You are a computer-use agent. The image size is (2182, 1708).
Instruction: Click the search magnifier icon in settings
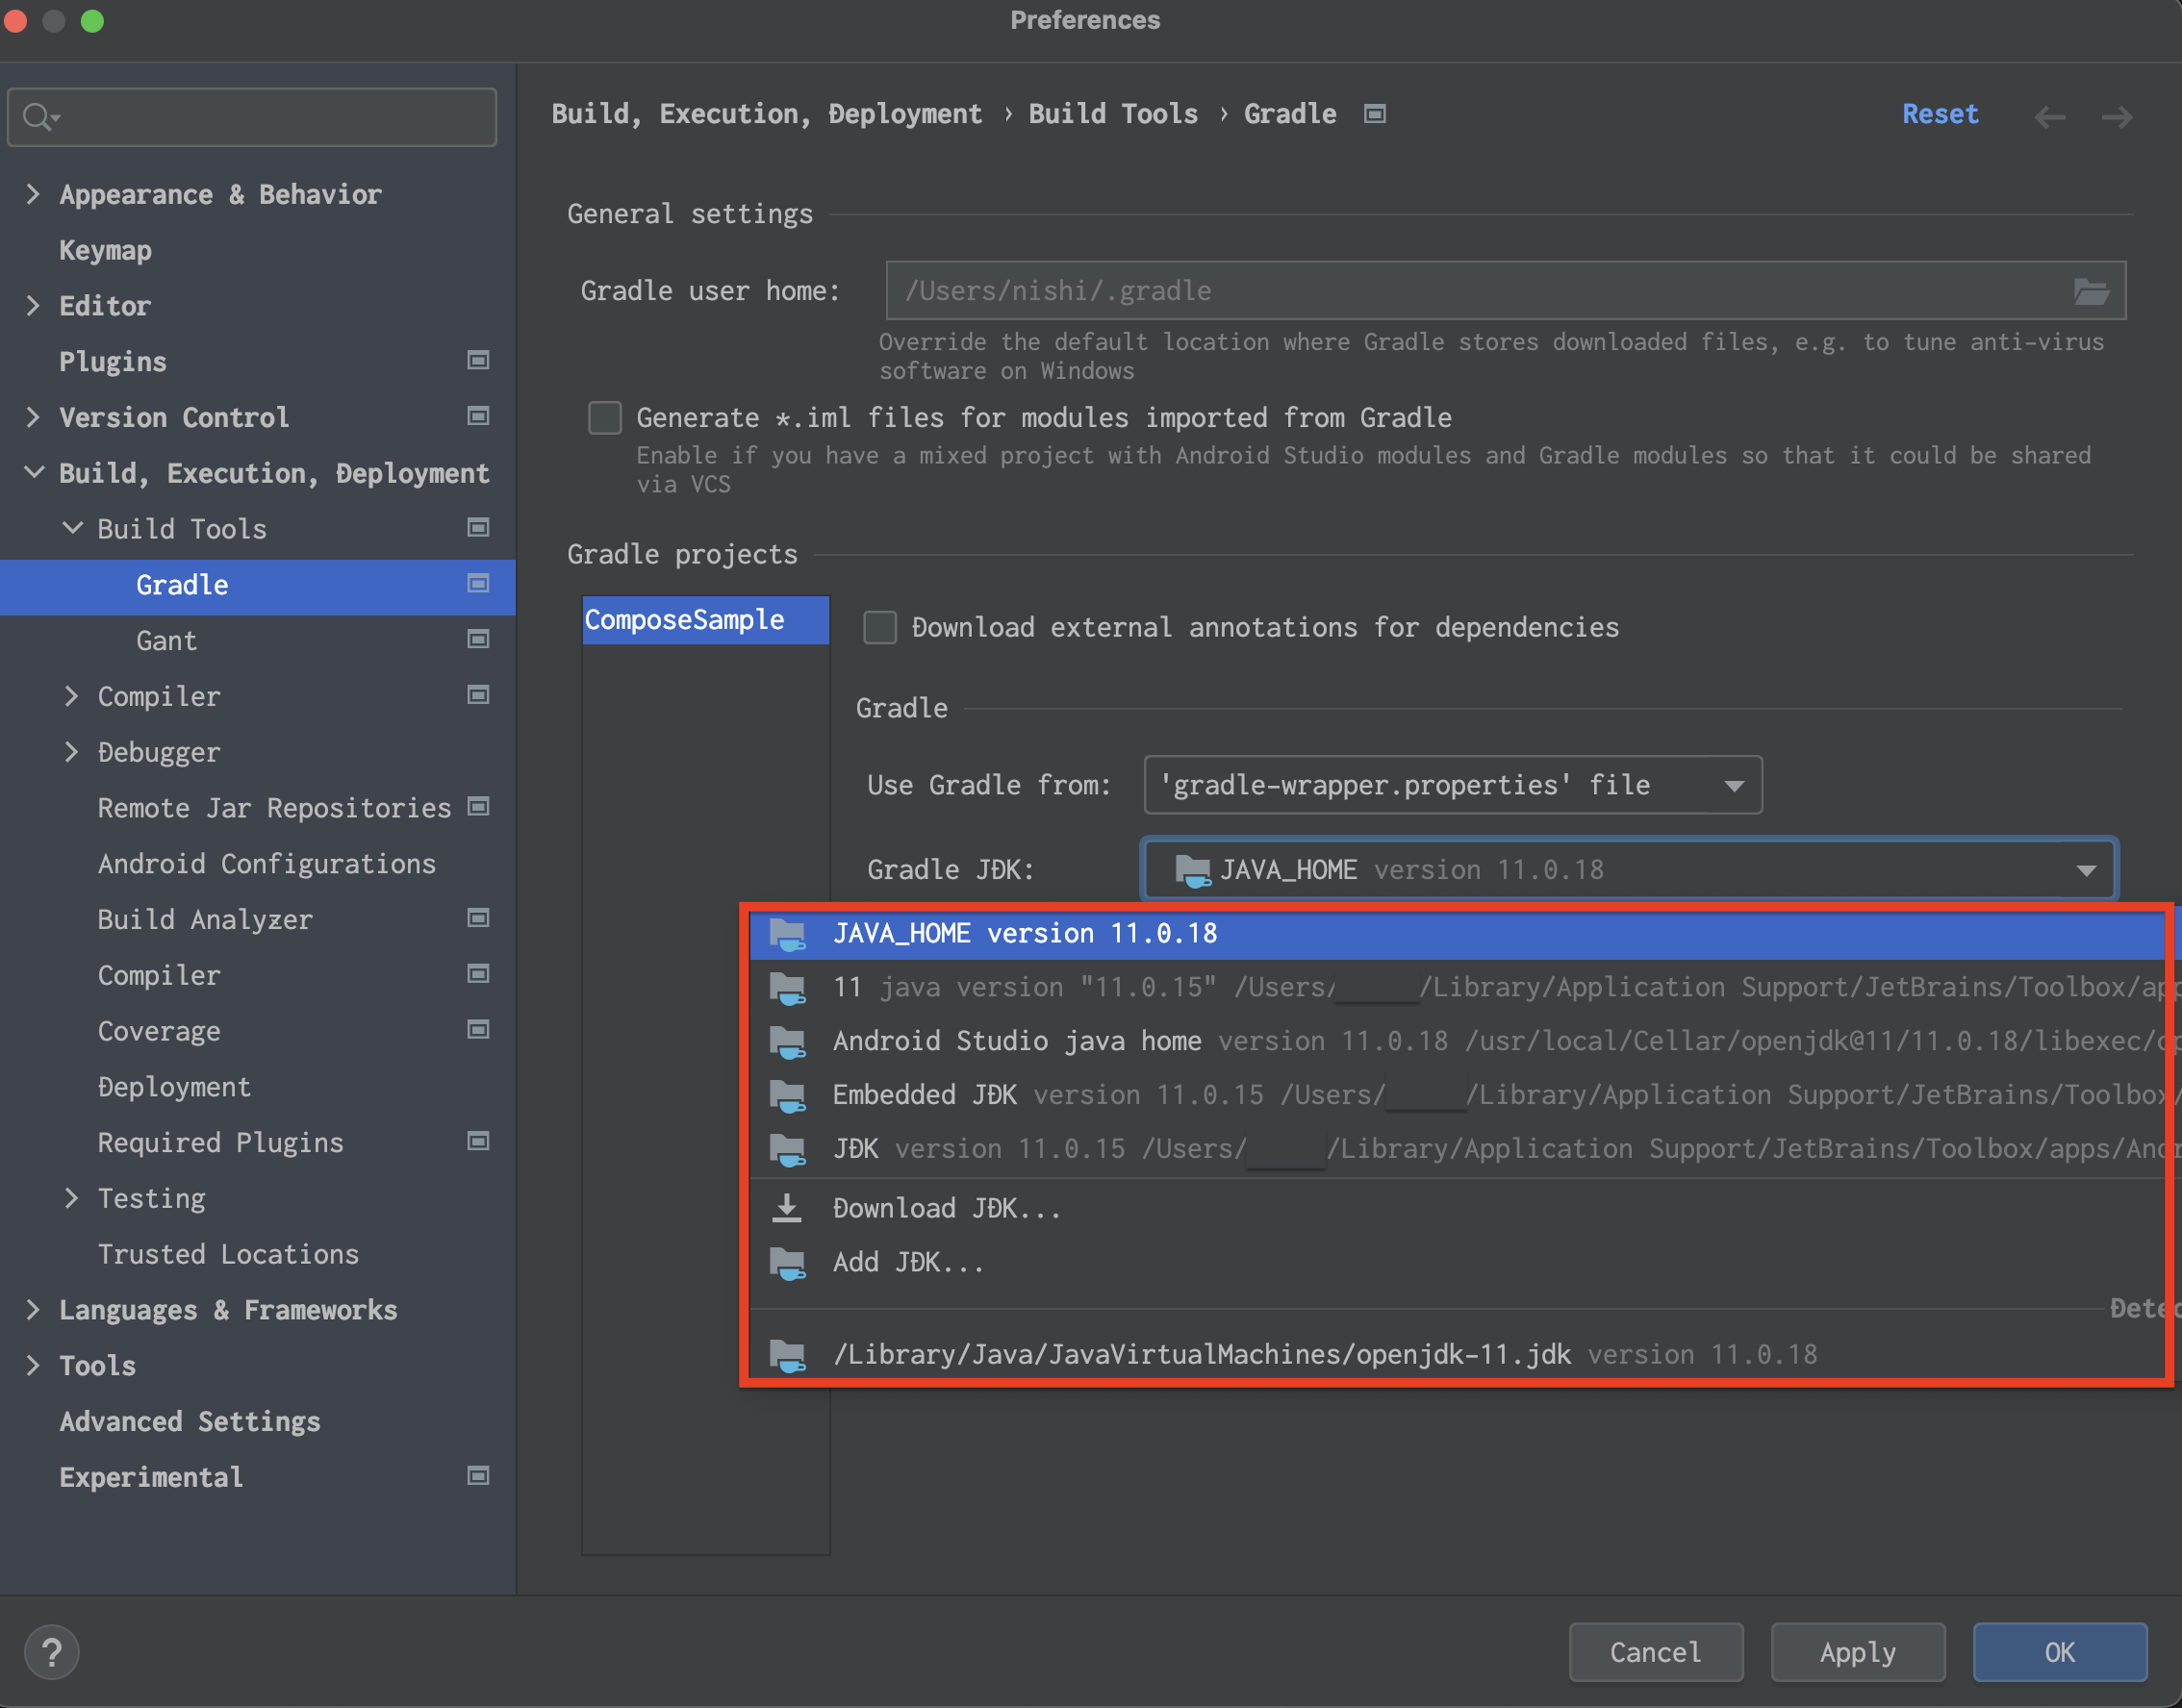click(x=41, y=117)
